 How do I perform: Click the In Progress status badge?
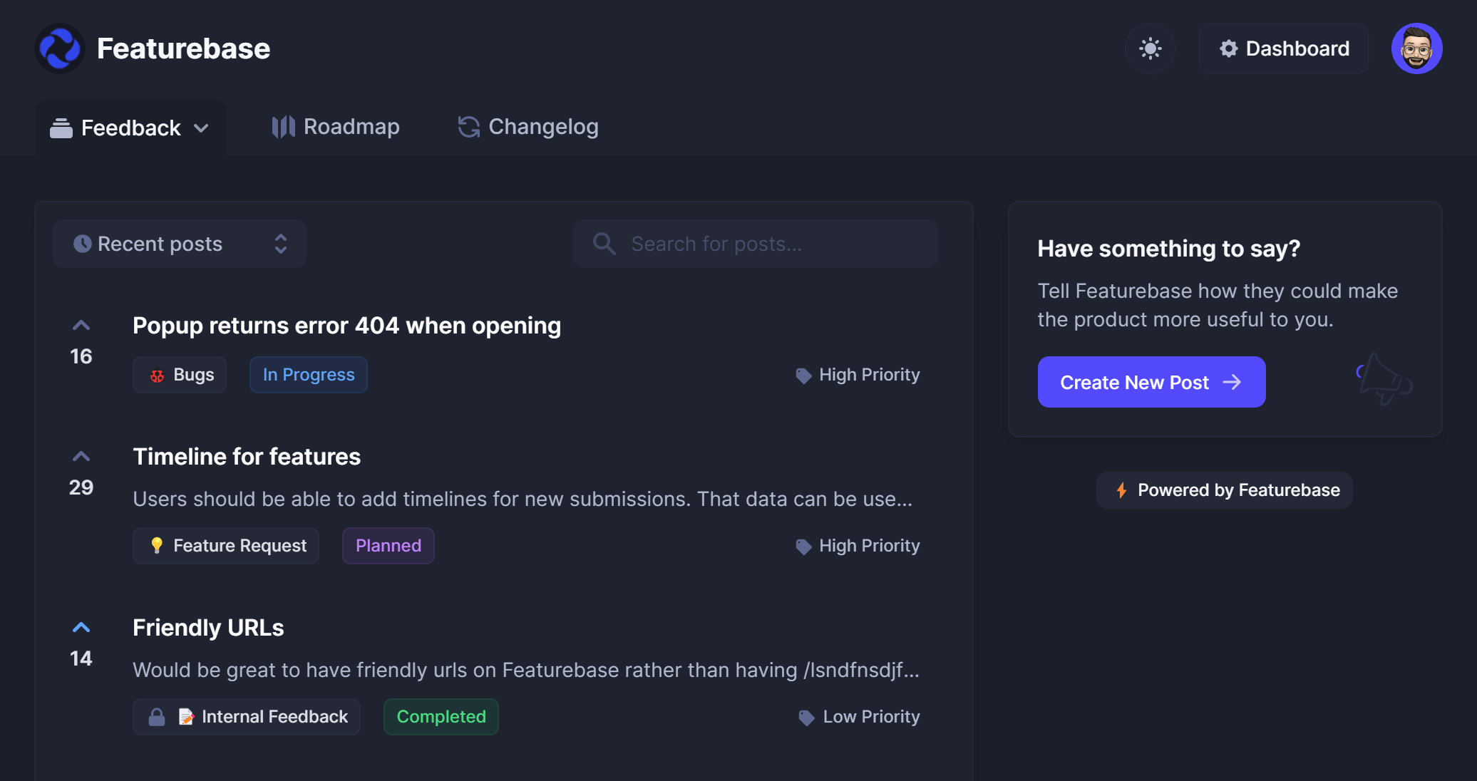coord(309,375)
